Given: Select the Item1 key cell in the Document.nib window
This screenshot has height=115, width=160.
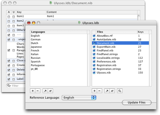Looking at the screenshot, I should coord(20,16).
